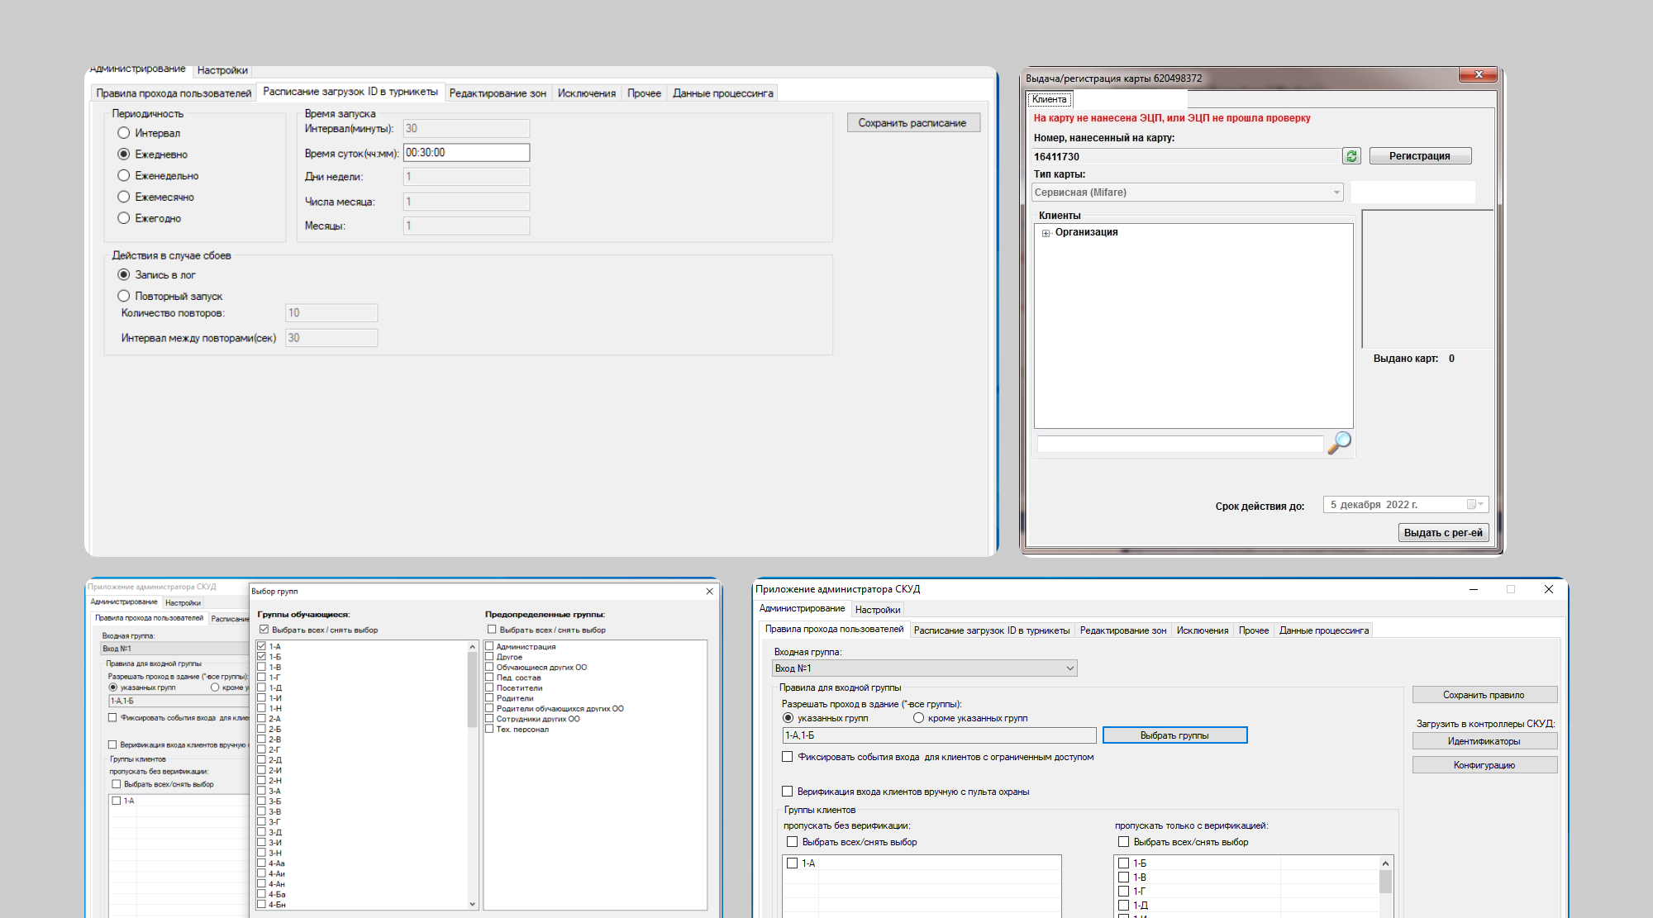The width and height of the screenshot is (1653, 918).
Task: Open the Тип карты dropdown
Action: (x=1336, y=193)
